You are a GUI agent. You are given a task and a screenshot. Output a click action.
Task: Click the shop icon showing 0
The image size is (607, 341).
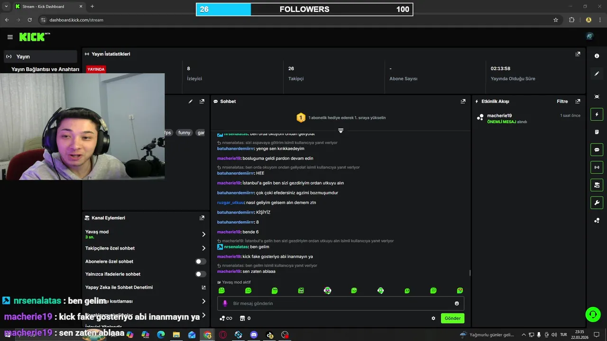point(245,318)
